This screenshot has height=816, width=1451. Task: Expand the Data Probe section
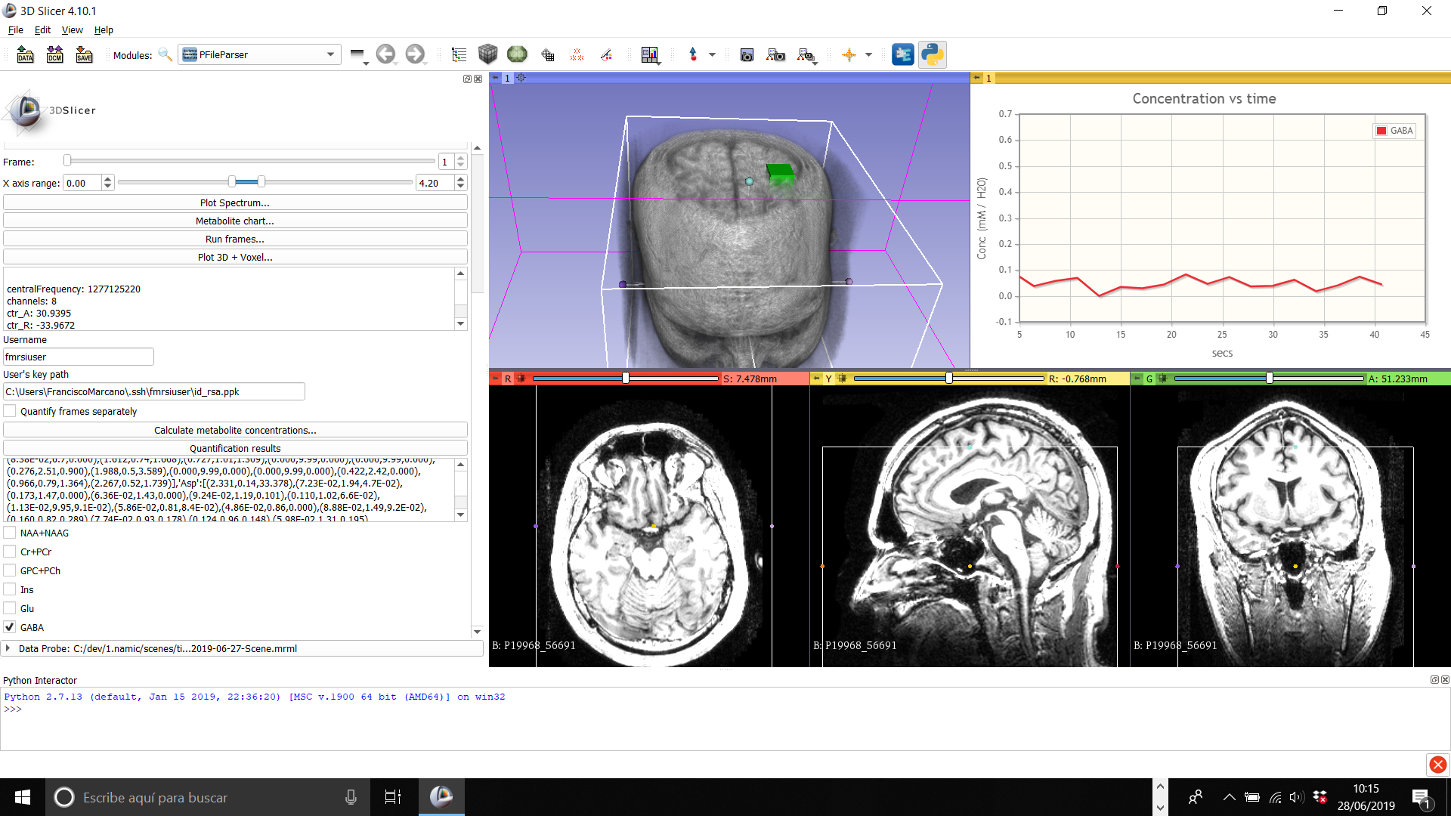point(8,648)
